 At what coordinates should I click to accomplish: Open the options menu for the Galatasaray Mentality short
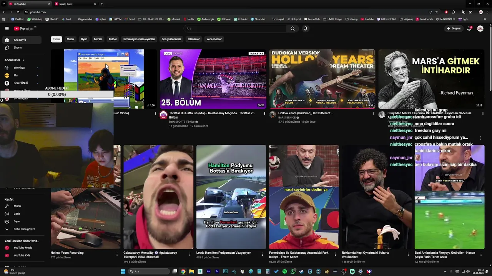pos(189,254)
